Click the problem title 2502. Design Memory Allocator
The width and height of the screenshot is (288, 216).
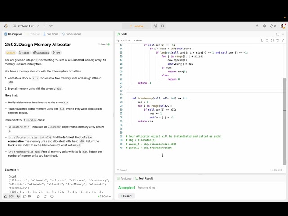coord(38,45)
